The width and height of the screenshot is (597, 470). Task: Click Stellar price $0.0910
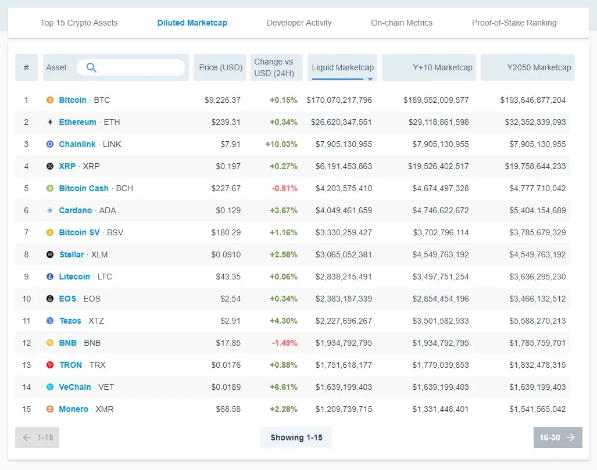[x=226, y=254]
